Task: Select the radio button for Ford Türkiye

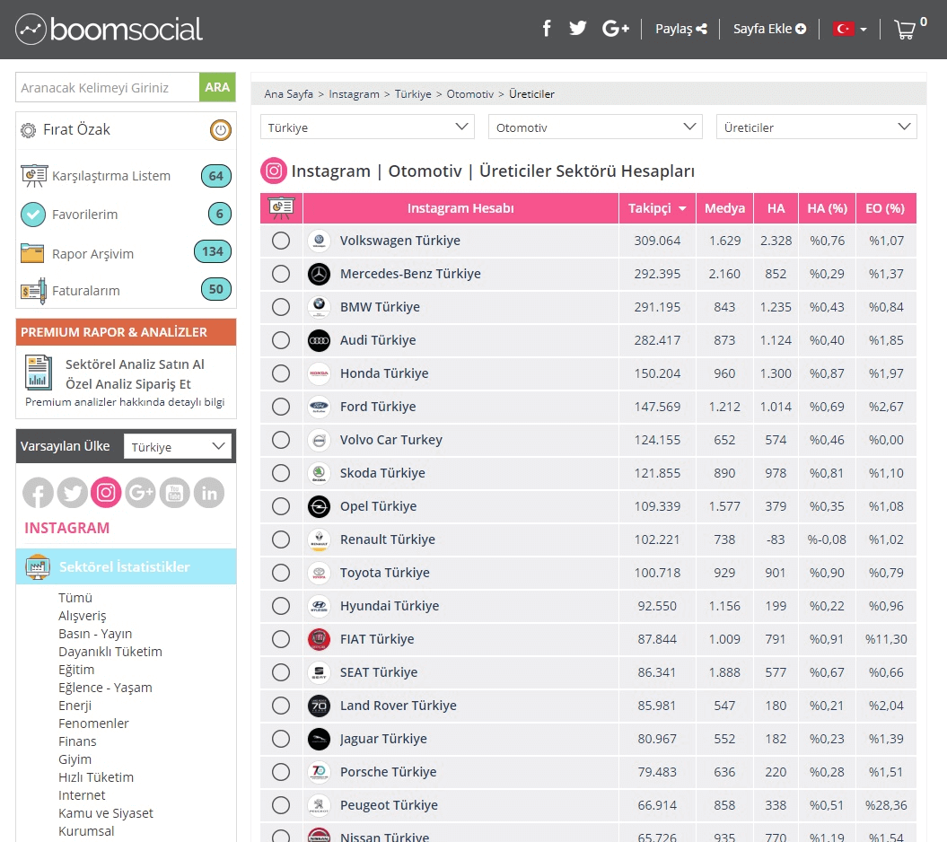Action: (x=281, y=407)
